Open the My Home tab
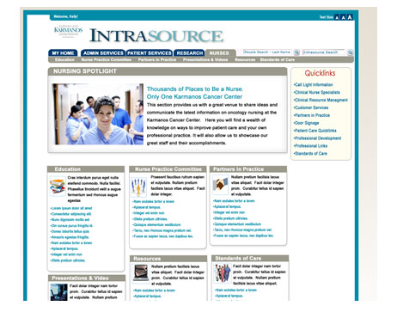The width and height of the screenshot is (397, 318). pos(63,53)
